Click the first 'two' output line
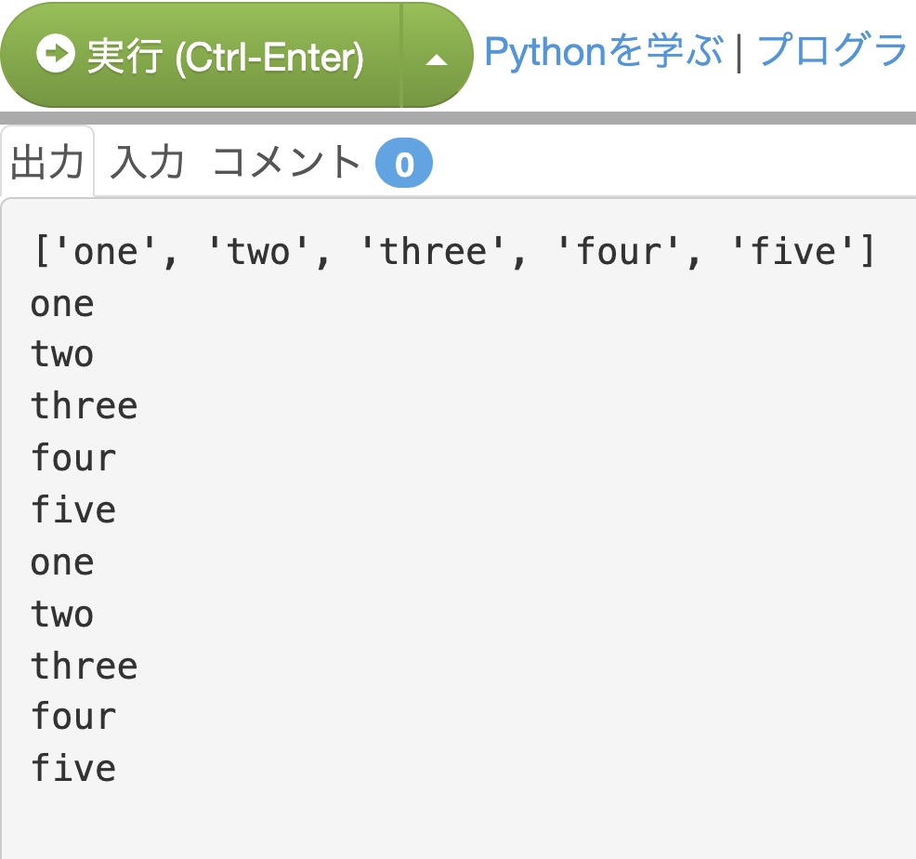The height and width of the screenshot is (859, 916). (62, 354)
